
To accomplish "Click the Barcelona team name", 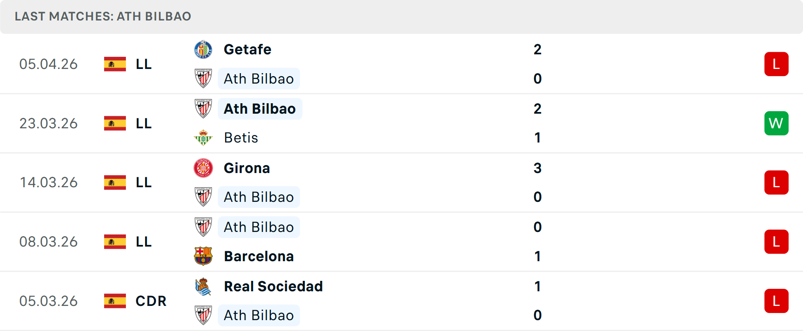I will pyautogui.click(x=259, y=256).
